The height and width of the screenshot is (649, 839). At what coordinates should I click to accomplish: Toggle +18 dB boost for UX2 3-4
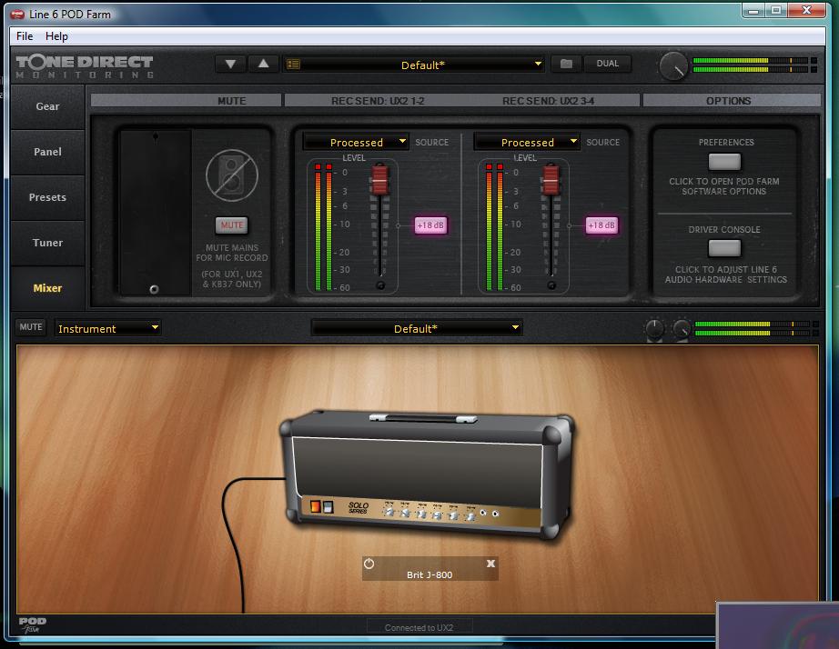click(x=601, y=225)
